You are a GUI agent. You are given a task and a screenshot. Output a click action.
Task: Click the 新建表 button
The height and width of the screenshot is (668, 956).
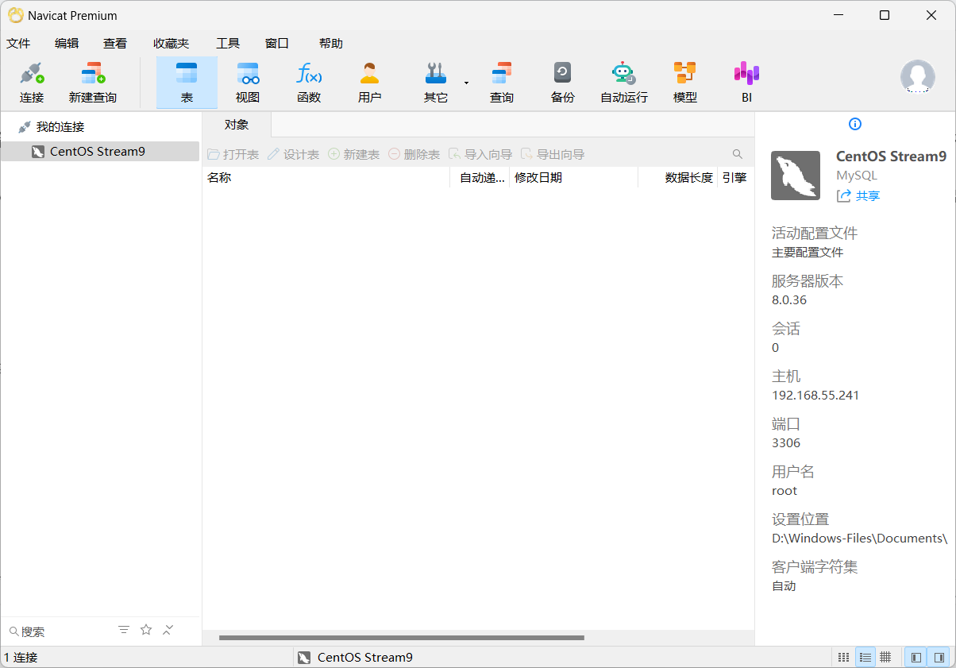[x=354, y=154]
